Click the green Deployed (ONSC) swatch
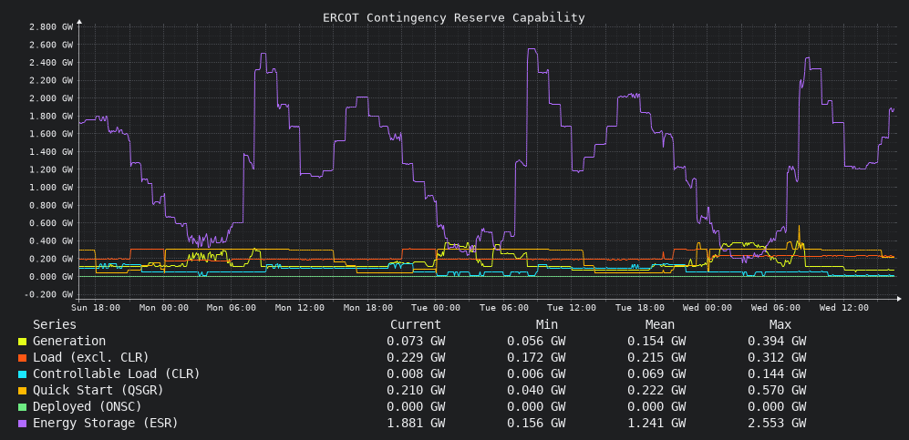This screenshot has height=440, width=909. [22, 407]
